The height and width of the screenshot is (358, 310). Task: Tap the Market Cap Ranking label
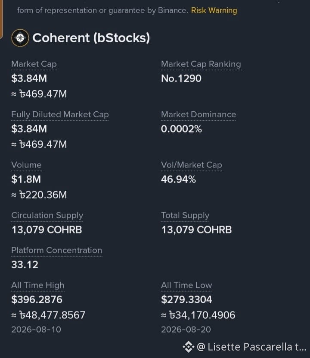[x=201, y=64]
